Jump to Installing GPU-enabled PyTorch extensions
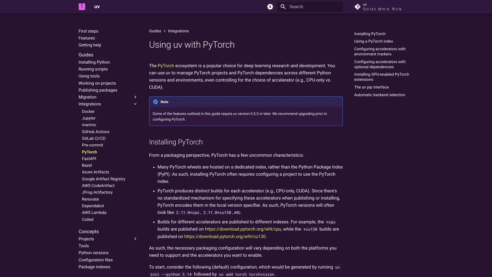 (382, 77)
